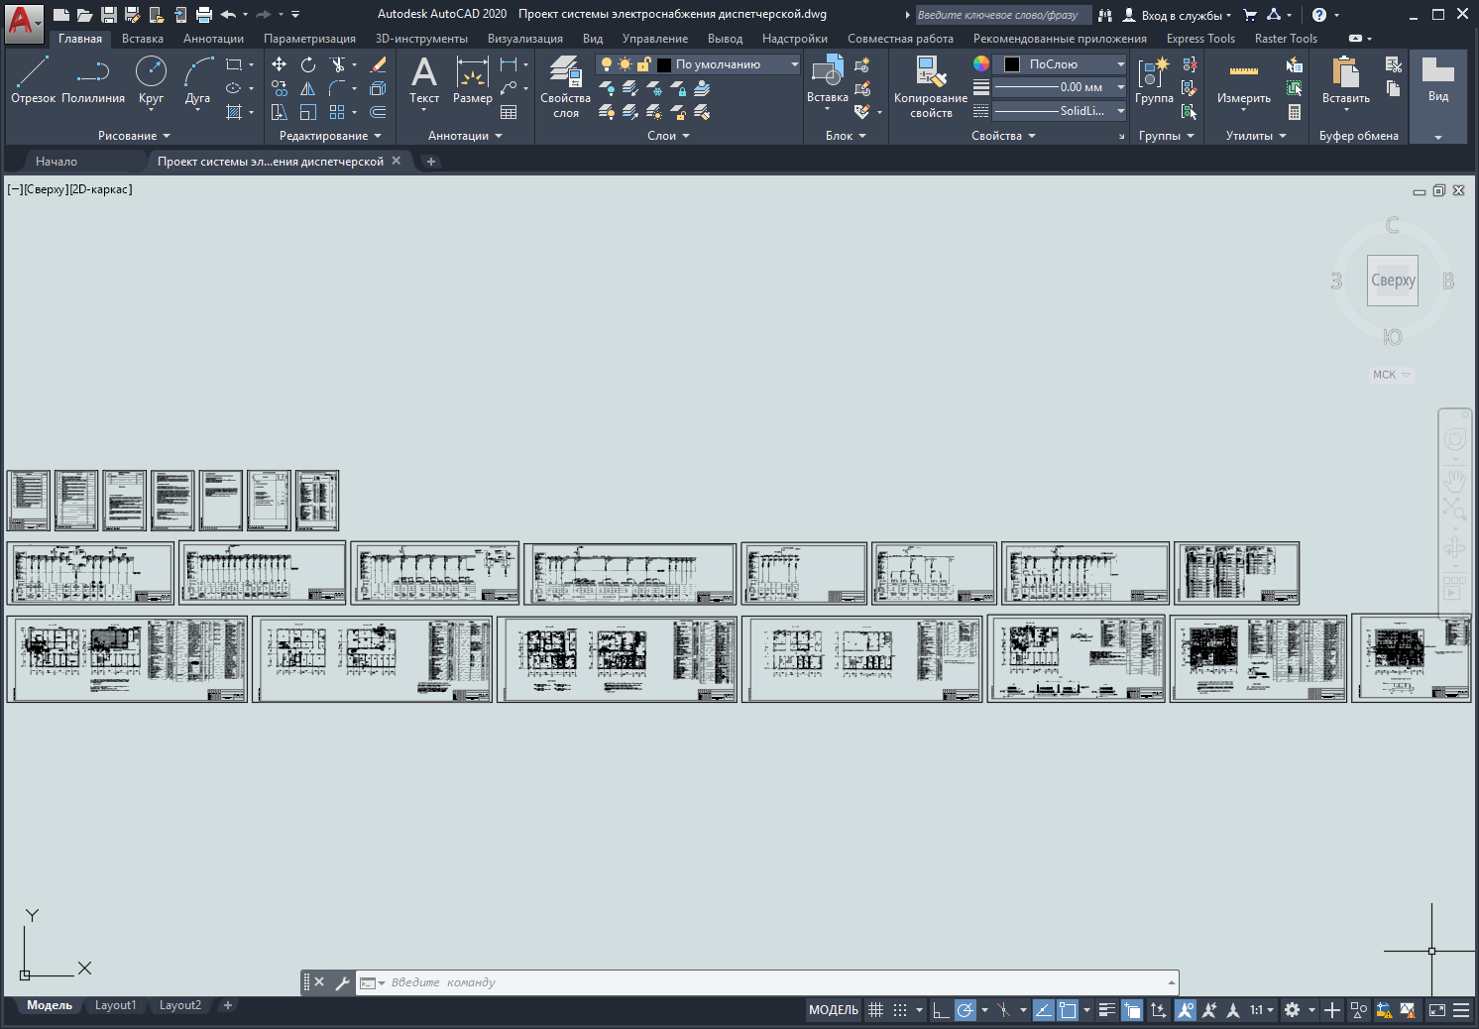Click the black layer color swatch
1479x1029 pixels.
(664, 64)
